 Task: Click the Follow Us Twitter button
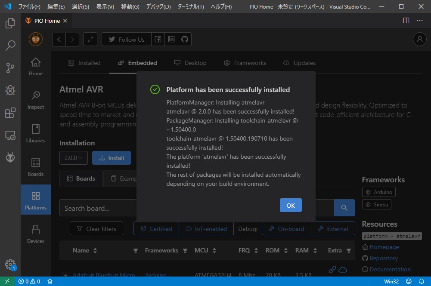click(127, 39)
